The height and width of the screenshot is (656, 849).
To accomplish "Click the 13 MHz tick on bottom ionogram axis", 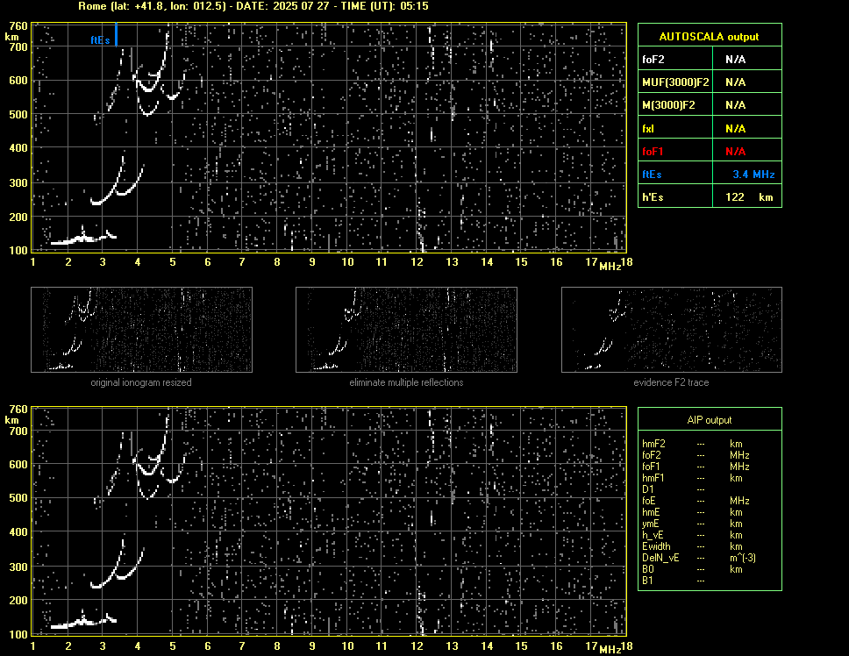I will 452,645.
